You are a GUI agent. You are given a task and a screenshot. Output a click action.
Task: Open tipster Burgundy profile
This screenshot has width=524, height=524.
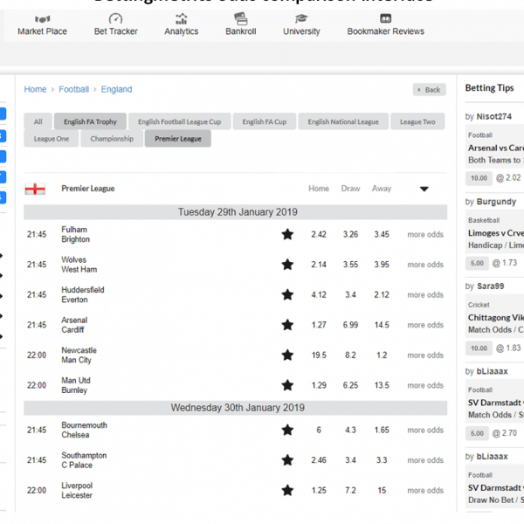tap(496, 202)
